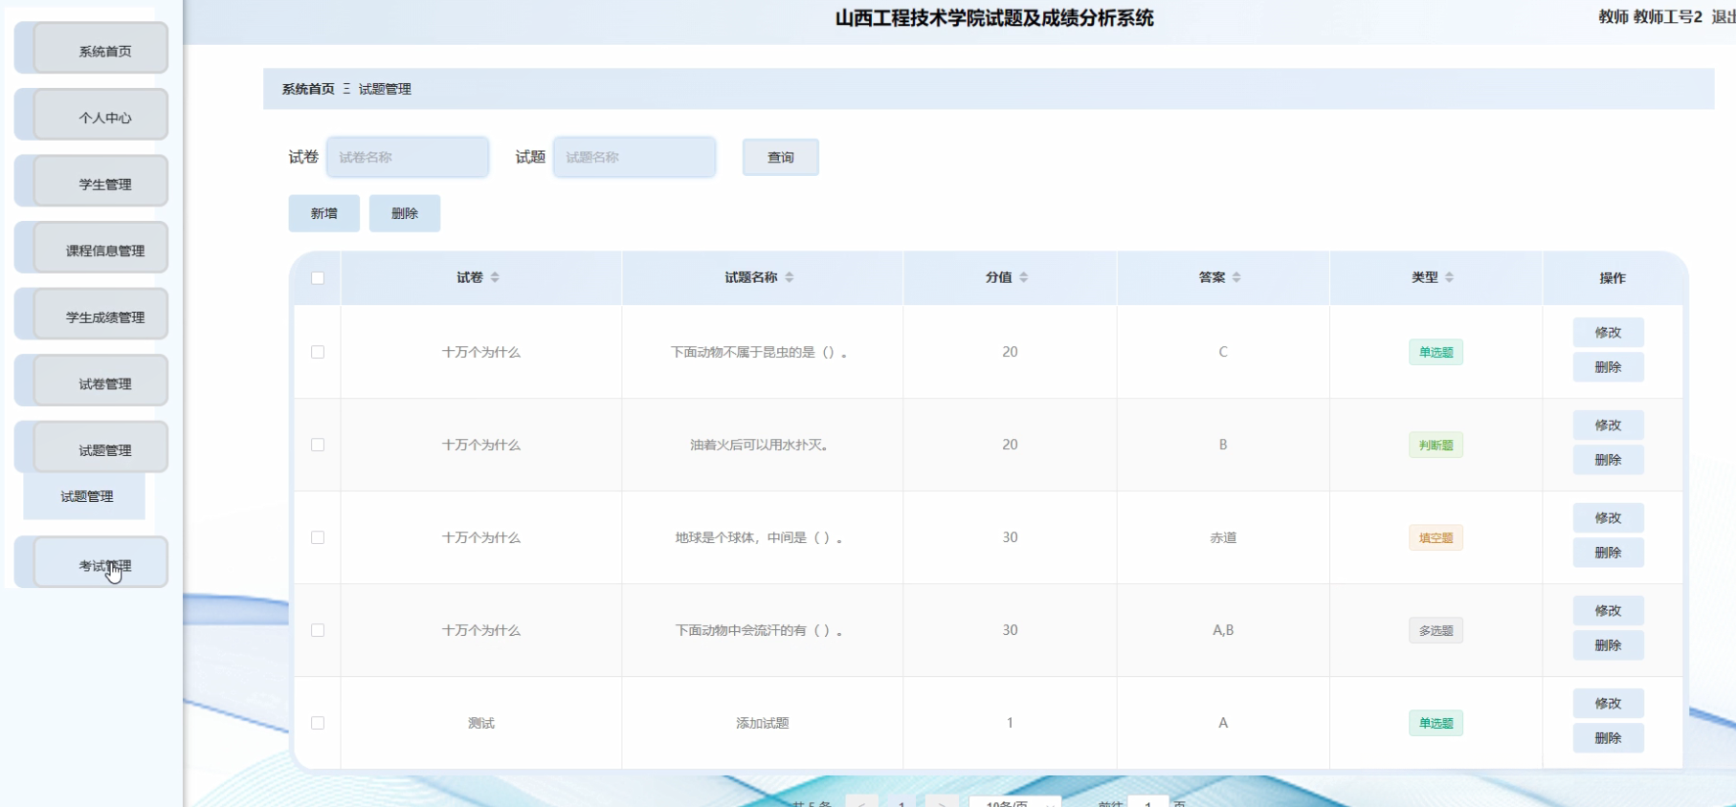Check the row for 下面动物不属于昆虫的是
Screen dimensions: 1736x807
tap(318, 352)
